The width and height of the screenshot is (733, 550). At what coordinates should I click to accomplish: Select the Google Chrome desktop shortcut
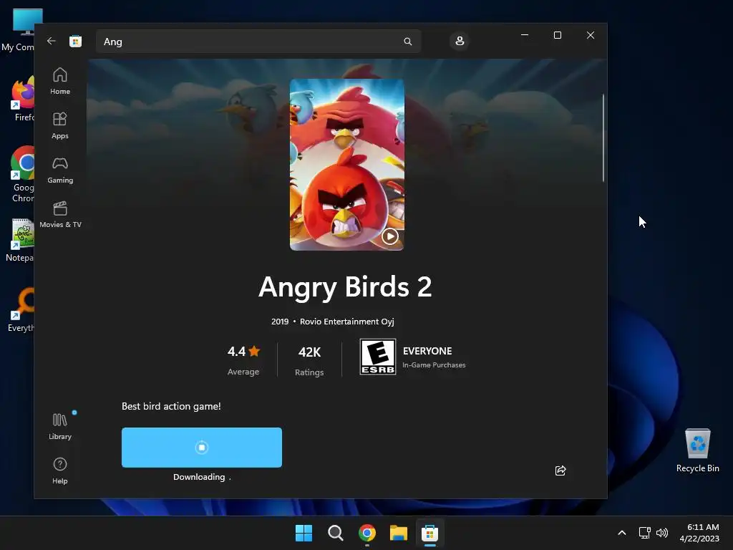[21, 174]
